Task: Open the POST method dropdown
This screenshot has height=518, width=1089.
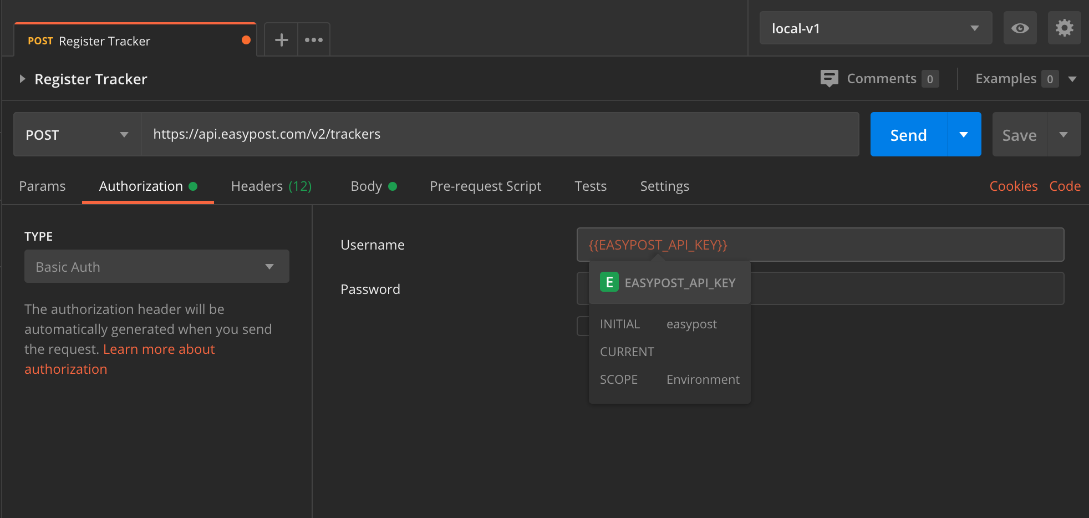Action: (76, 134)
